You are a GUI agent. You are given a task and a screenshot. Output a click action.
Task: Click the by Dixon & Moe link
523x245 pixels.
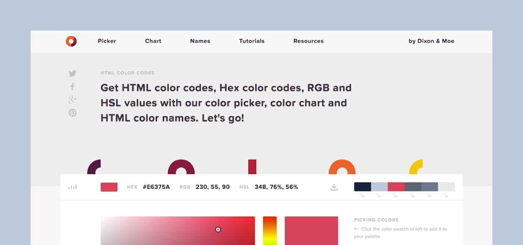(431, 41)
